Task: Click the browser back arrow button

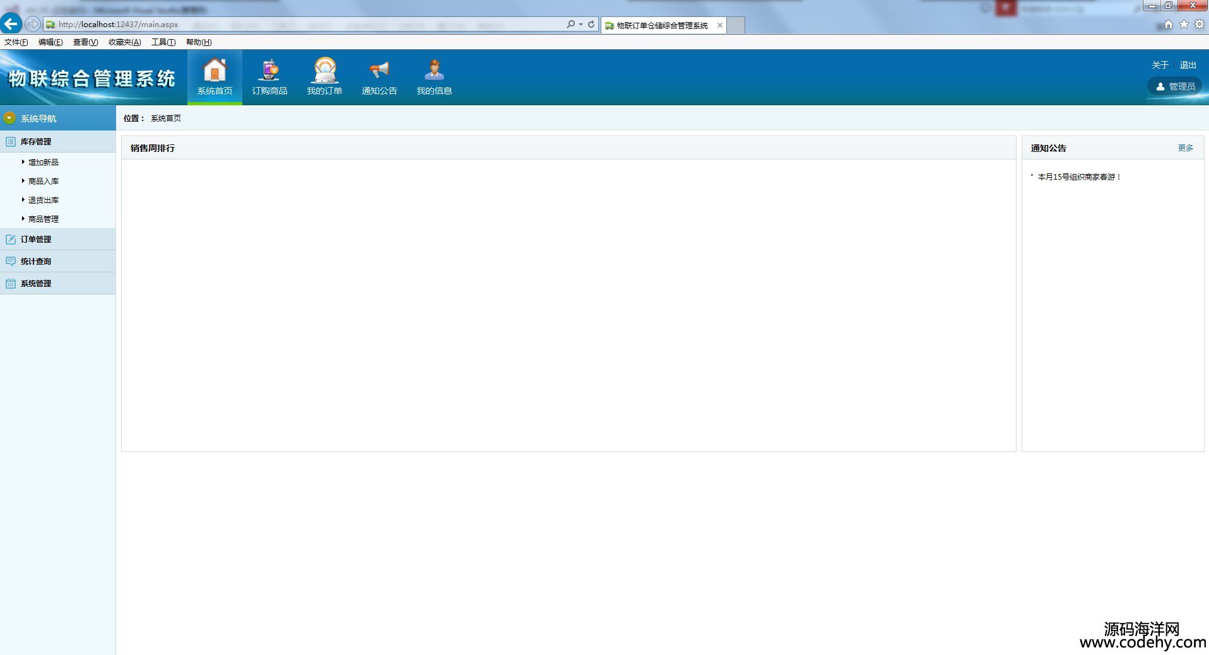Action: click(11, 24)
